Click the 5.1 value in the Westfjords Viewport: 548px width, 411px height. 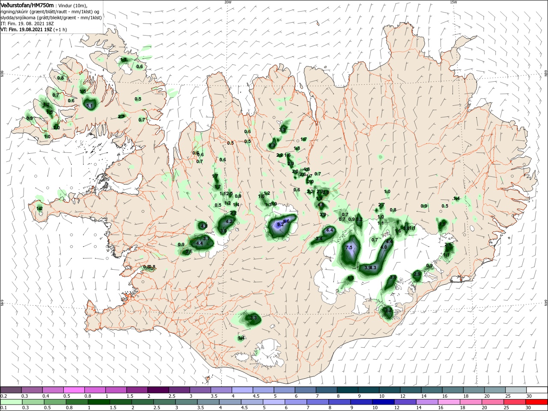(x=89, y=105)
